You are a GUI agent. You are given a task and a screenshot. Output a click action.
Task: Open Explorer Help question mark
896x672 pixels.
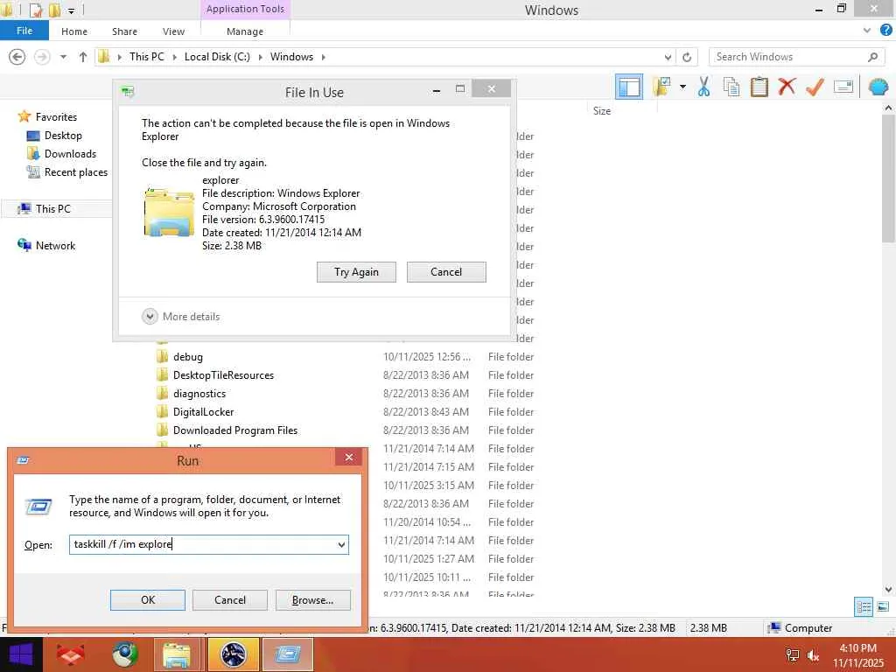click(x=886, y=31)
